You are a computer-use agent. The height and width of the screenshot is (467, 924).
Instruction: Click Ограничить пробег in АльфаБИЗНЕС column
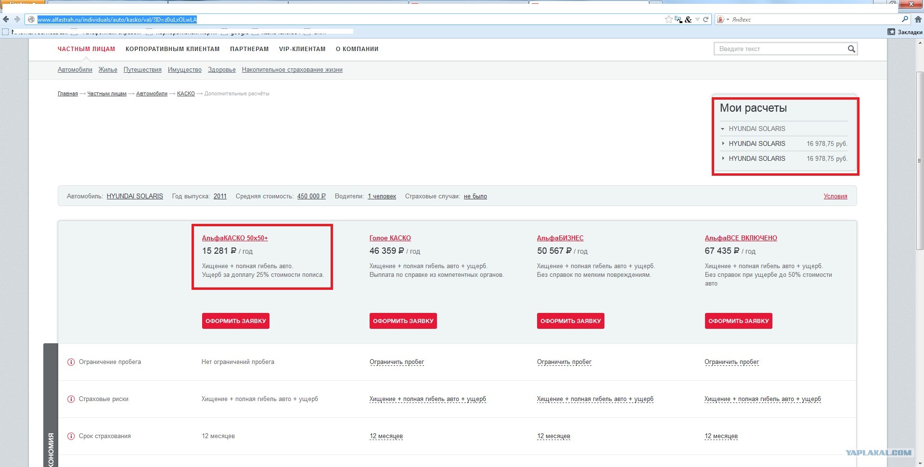[565, 362]
